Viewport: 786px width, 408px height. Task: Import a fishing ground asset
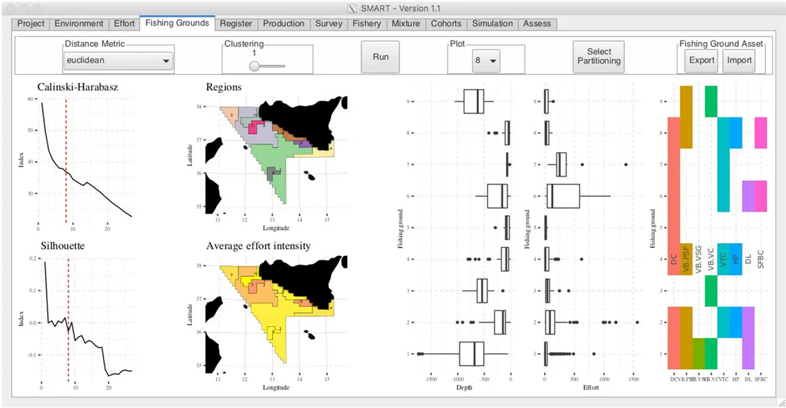[x=738, y=60]
